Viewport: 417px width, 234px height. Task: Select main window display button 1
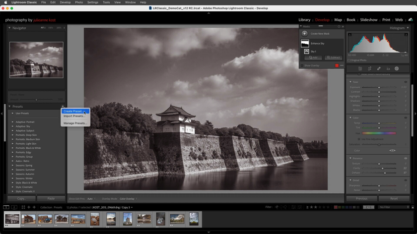point(6,207)
